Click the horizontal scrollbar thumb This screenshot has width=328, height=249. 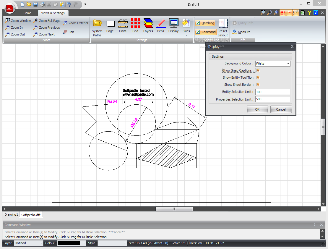click(x=174, y=209)
